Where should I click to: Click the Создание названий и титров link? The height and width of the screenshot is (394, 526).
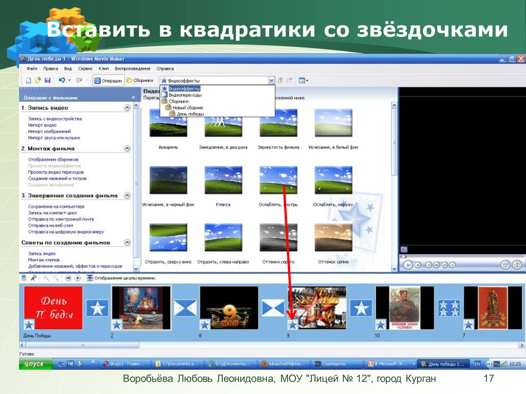(x=57, y=179)
